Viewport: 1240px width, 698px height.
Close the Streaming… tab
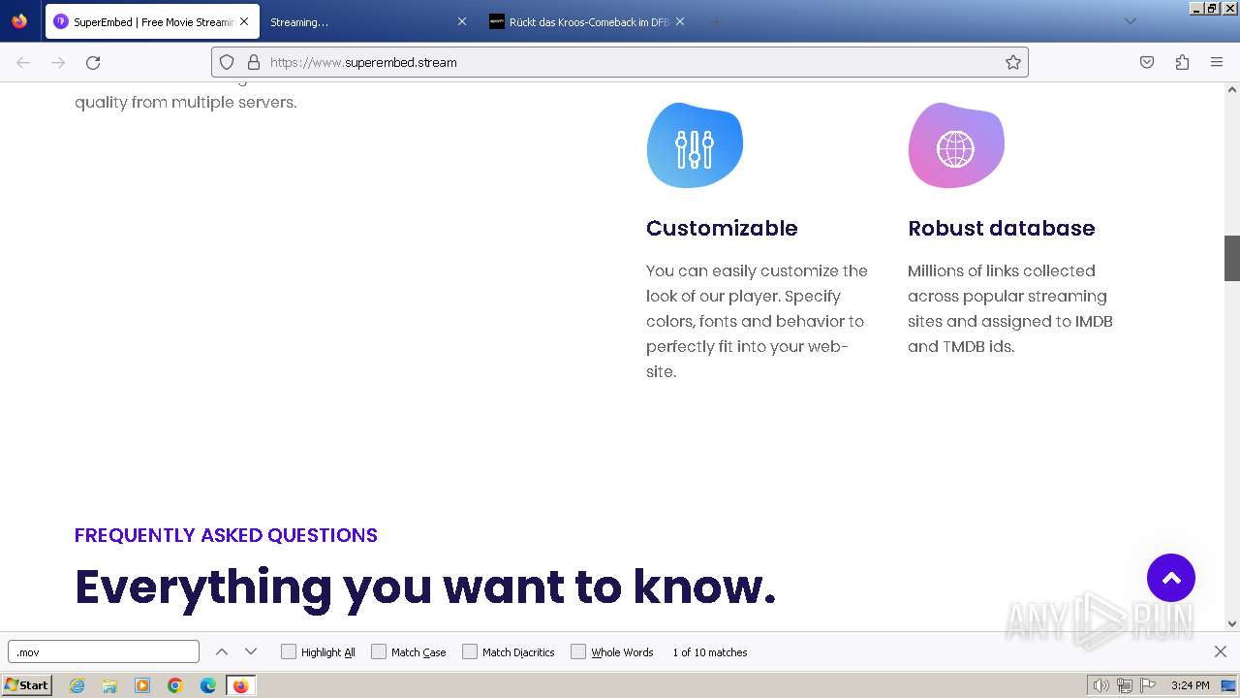[x=461, y=21]
